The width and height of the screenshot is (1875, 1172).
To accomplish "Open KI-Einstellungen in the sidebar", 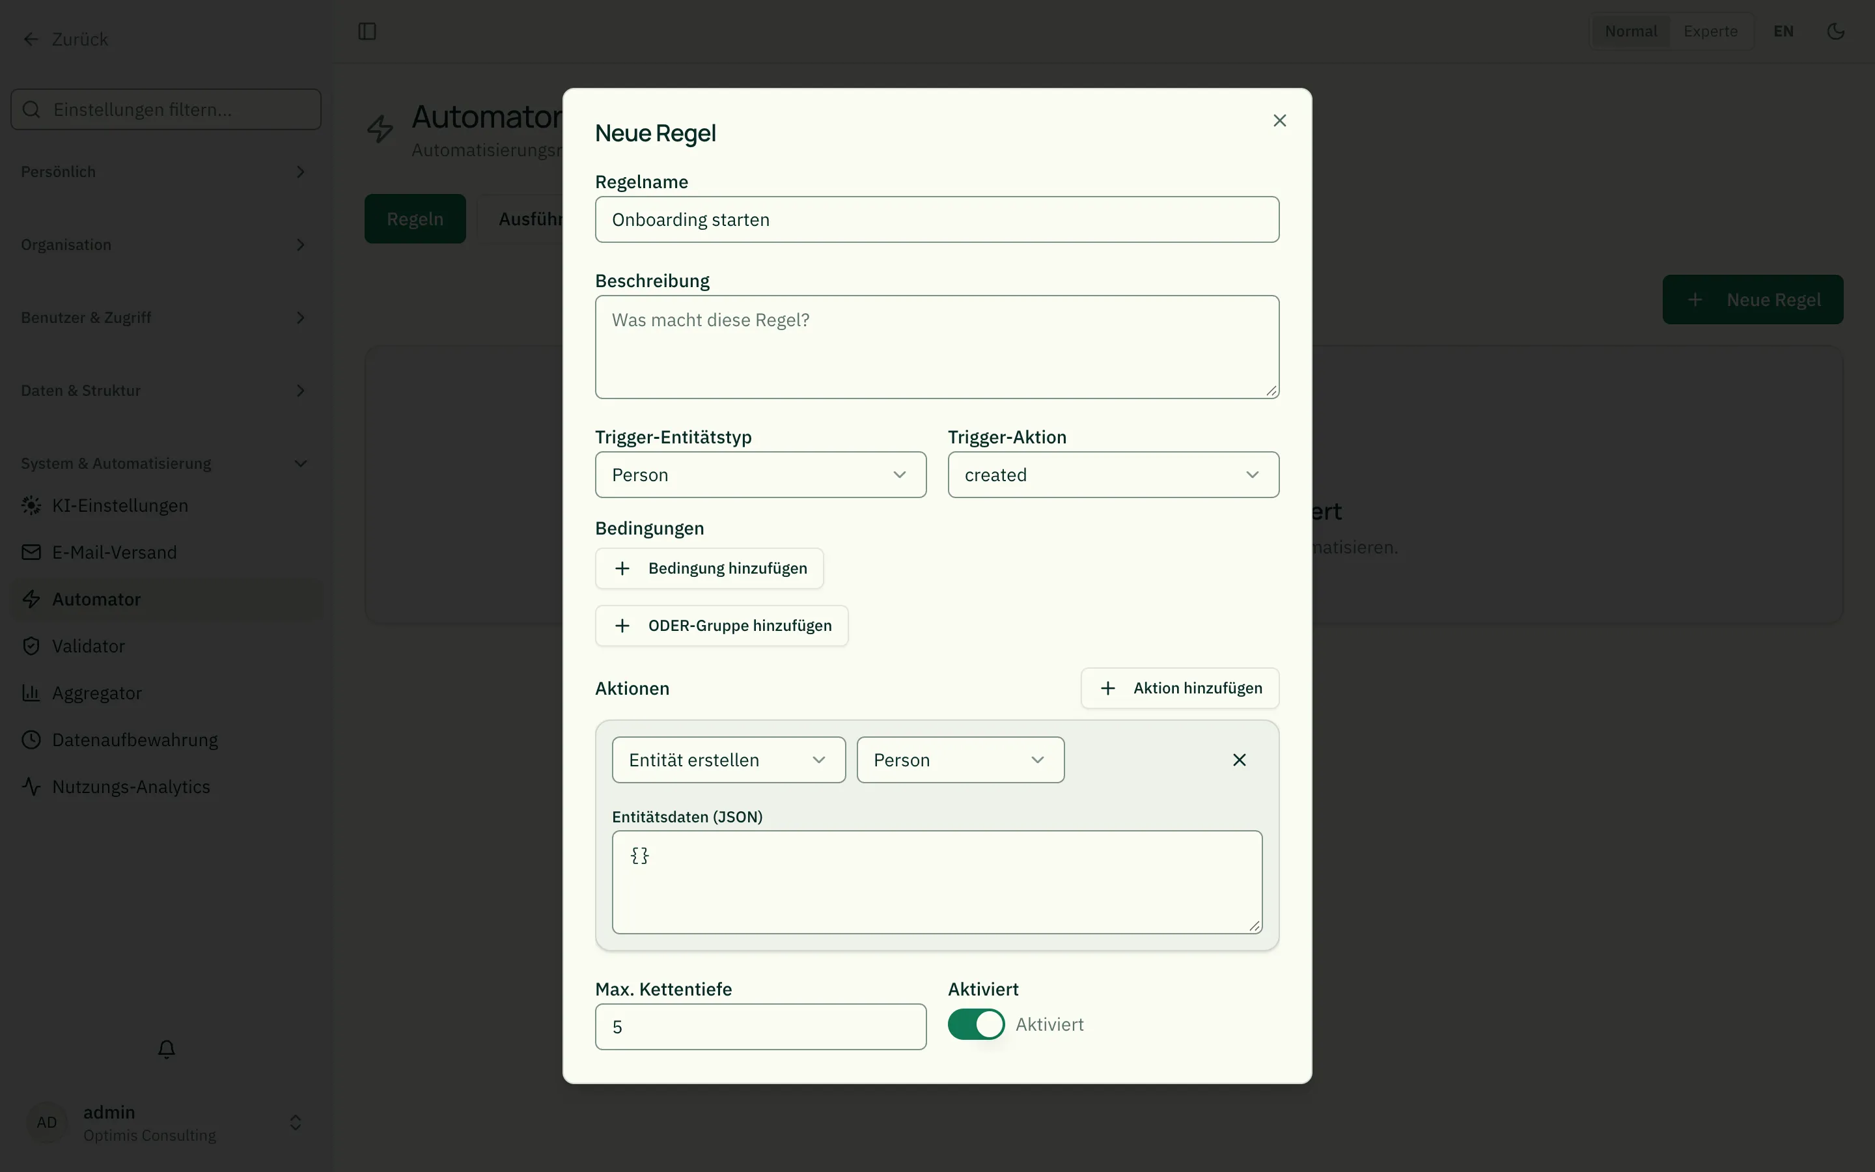I will (167, 505).
